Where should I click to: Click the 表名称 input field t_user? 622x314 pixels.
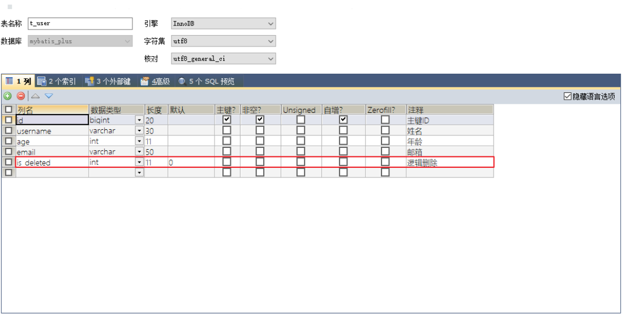coord(80,23)
